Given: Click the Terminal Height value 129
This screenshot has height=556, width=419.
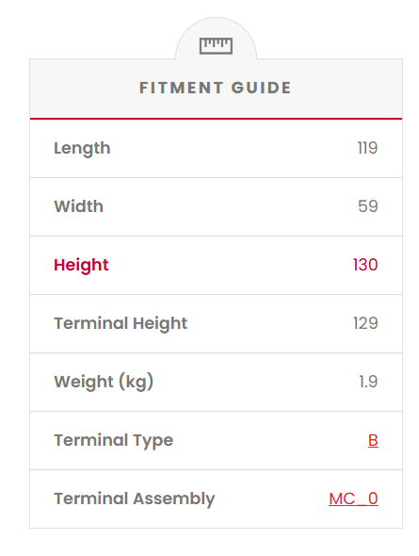Looking at the screenshot, I should [x=365, y=323].
